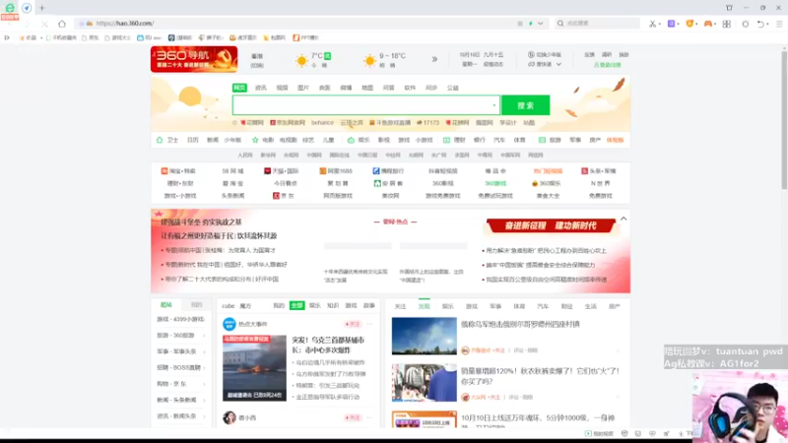Collapse the red news banner with up chevron
Image resolution: width=788 pixels, height=443 pixels.
point(624,219)
